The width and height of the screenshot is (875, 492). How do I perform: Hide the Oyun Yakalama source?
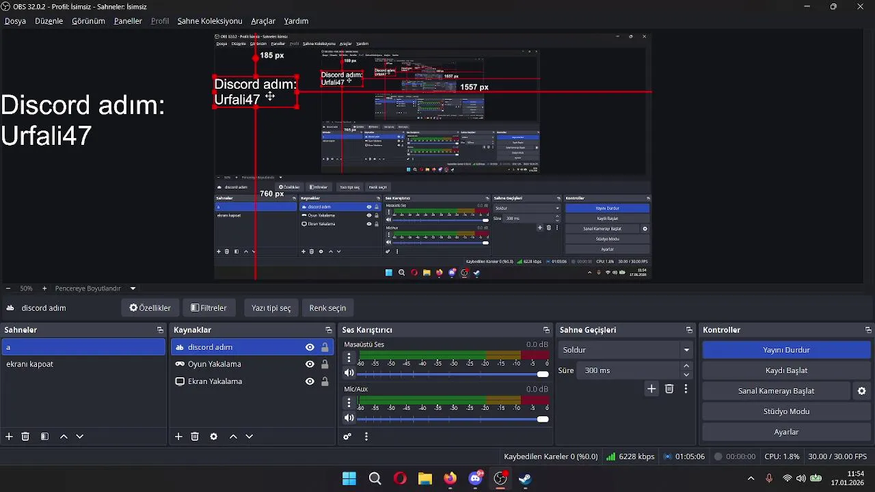point(310,364)
